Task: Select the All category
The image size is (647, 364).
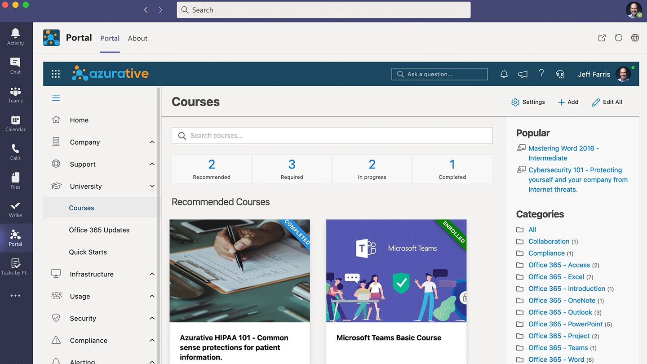Action: 532,230
